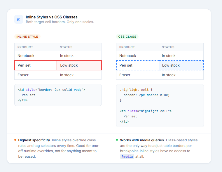Screen dimensions: 222x172
Task: Click the blue dashed 'Pen set' cell
Action: tap(138, 65)
